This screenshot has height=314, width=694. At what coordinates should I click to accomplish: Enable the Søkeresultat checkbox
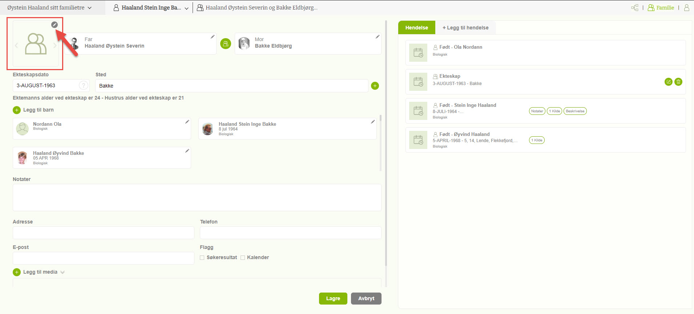click(x=202, y=258)
